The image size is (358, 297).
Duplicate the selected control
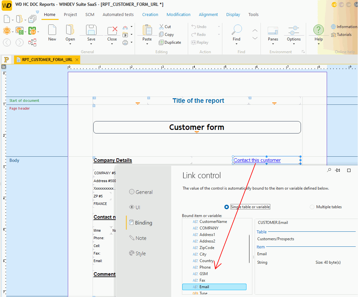[170, 42]
